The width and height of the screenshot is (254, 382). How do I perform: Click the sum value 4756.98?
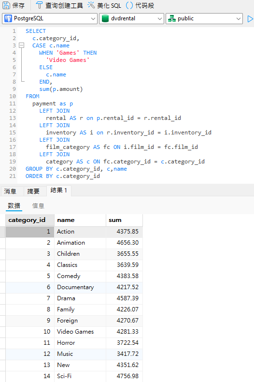tap(124, 376)
